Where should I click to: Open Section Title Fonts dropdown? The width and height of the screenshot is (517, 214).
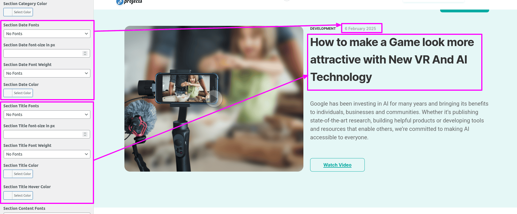(47, 115)
